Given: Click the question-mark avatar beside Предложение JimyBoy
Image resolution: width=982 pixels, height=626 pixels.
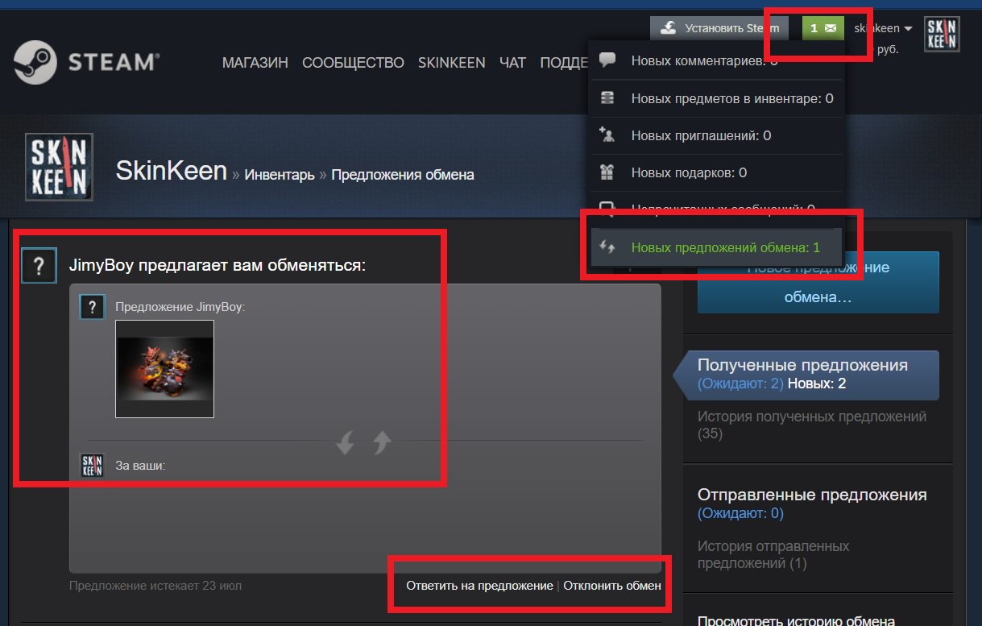Looking at the screenshot, I should tap(92, 307).
